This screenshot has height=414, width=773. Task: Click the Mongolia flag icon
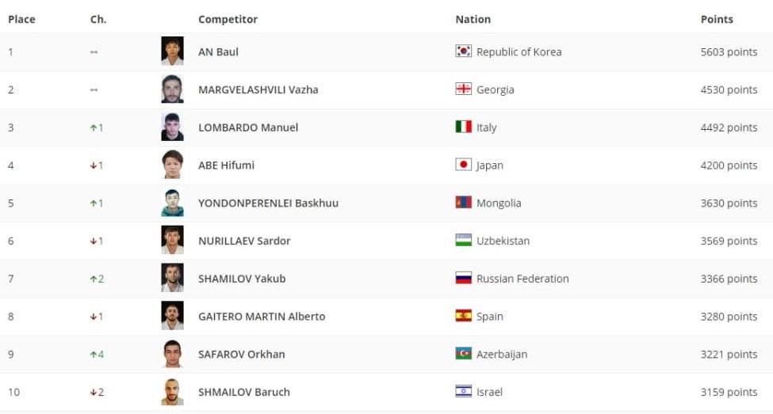[x=463, y=203]
